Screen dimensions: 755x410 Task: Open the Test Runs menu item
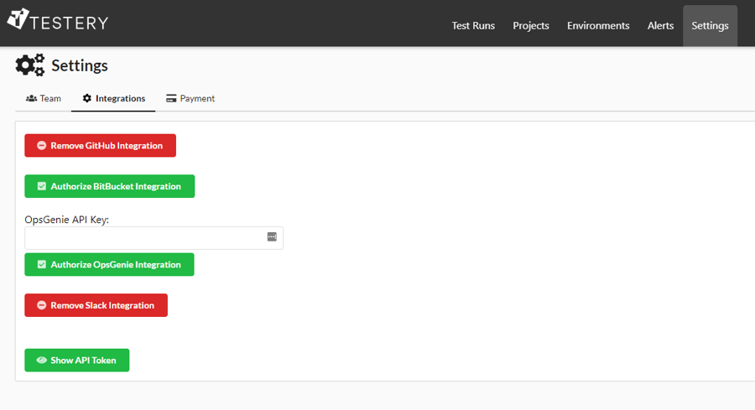[473, 25]
